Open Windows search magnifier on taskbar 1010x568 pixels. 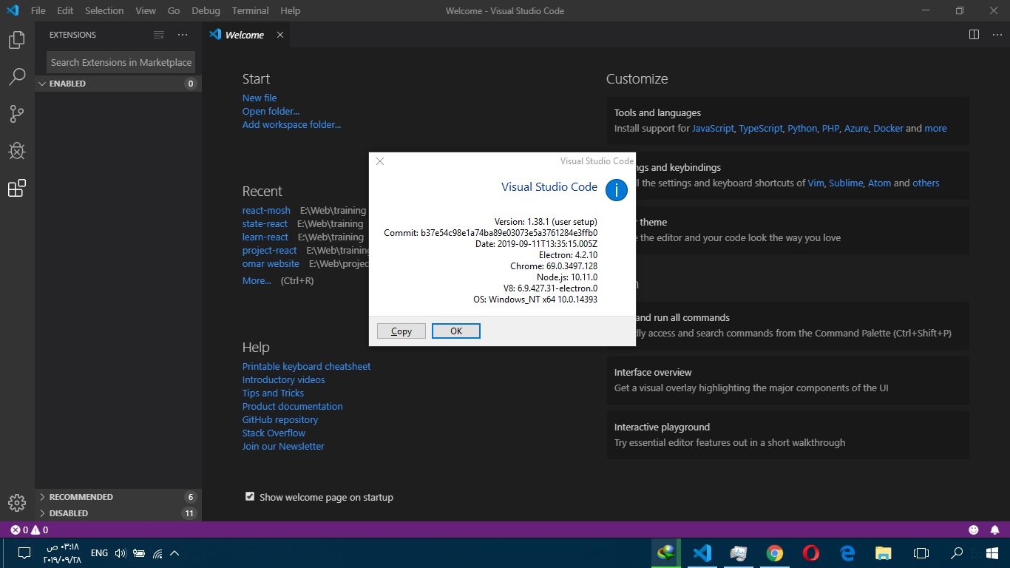(x=957, y=552)
